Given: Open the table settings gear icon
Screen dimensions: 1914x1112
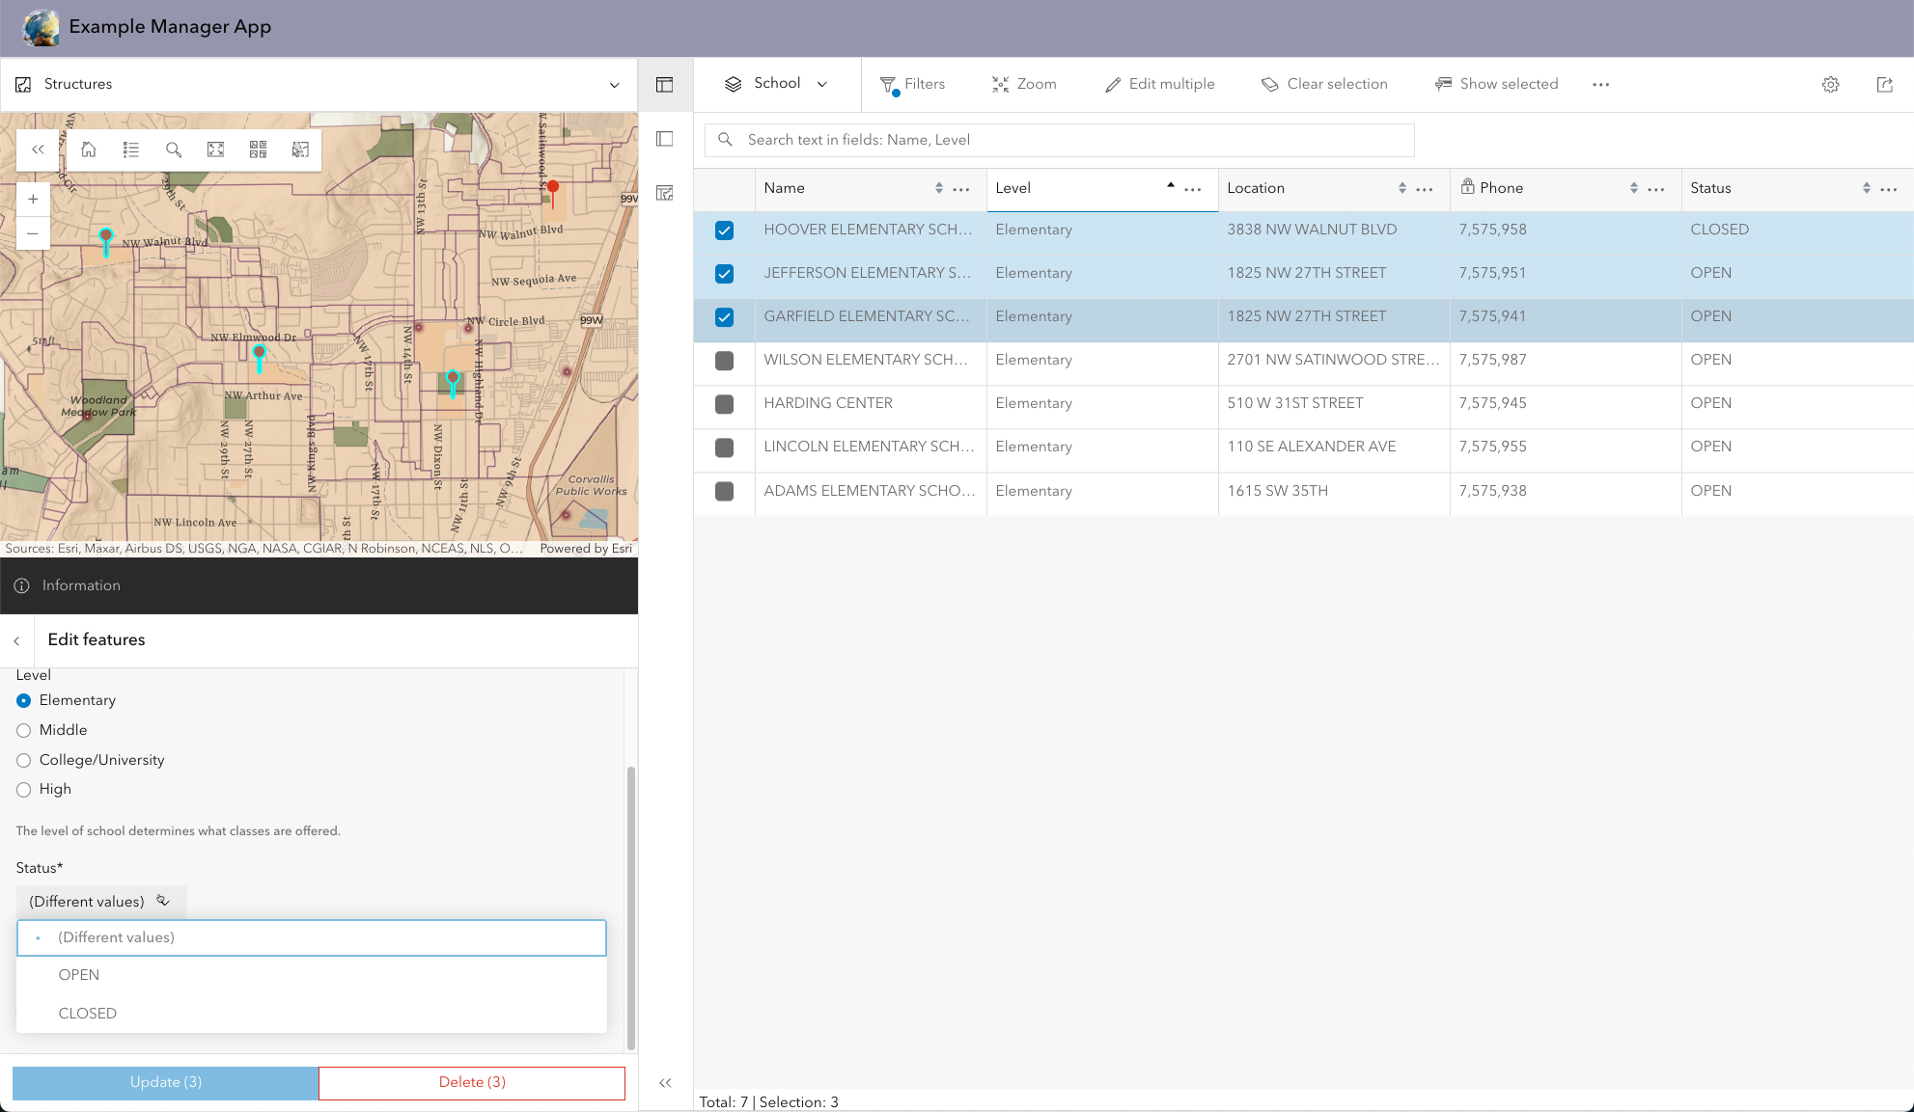Looking at the screenshot, I should 1830,84.
